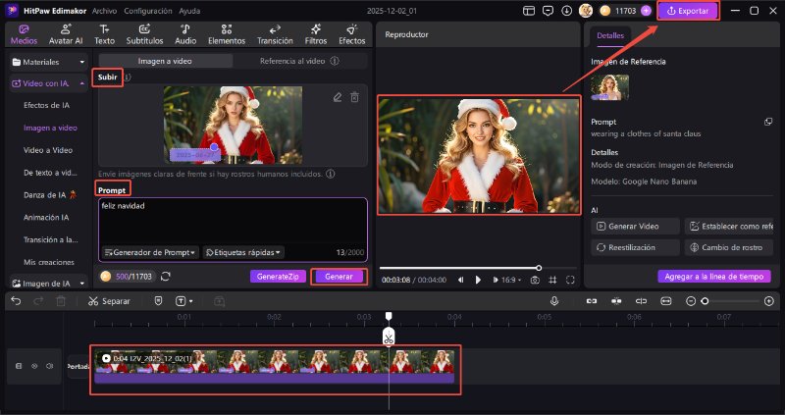This screenshot has height=415, width=785.
Task: Open the Avatar AI tab
Action: (66, 34)
